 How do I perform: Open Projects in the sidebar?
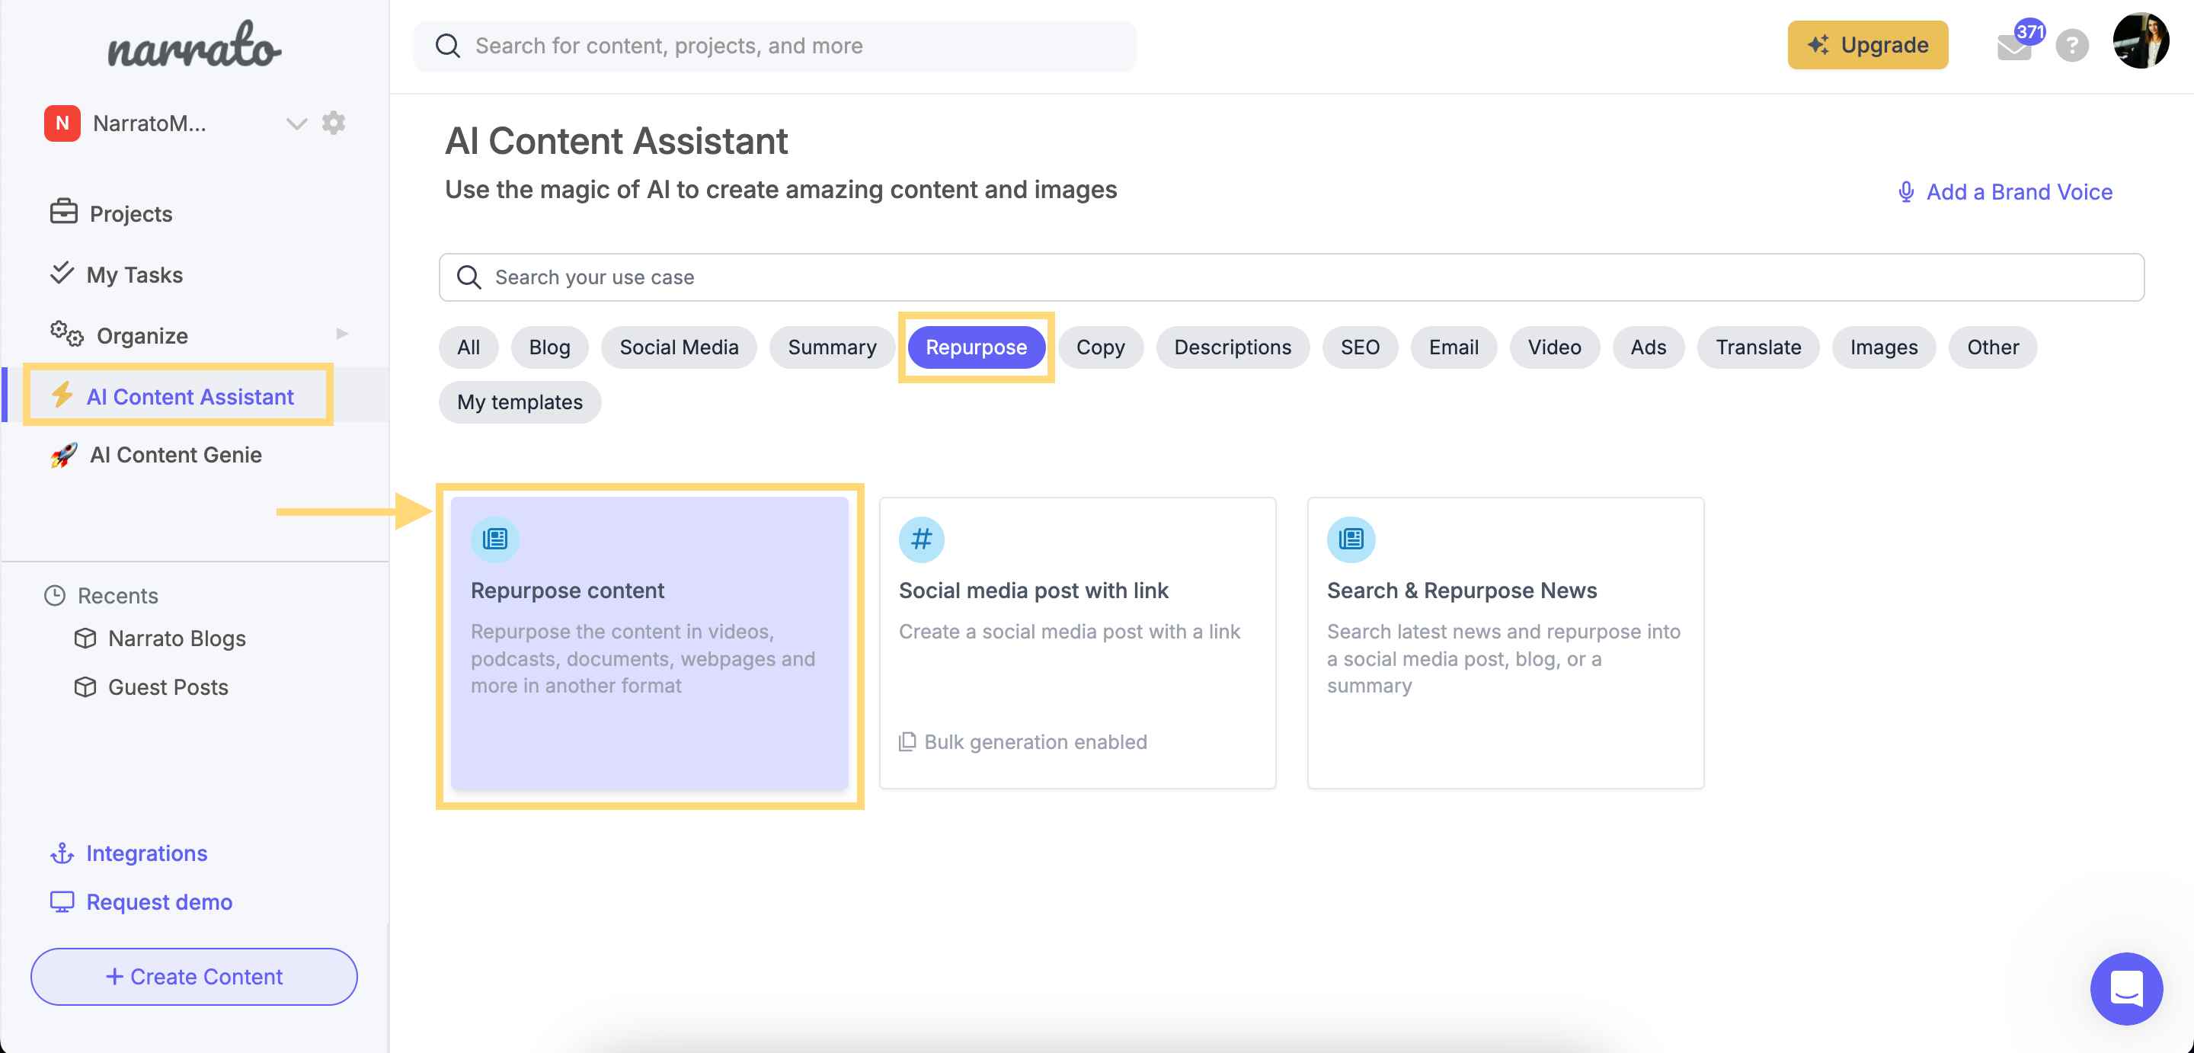click(131, 213)
